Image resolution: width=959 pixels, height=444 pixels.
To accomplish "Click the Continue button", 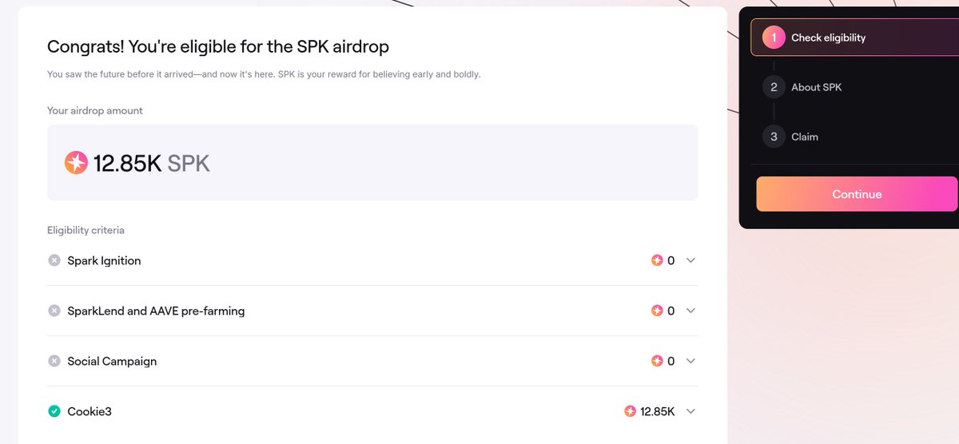I will 857,194.
